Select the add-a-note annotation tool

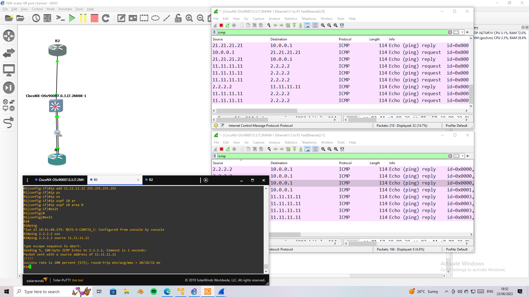[x=121, y=18]
